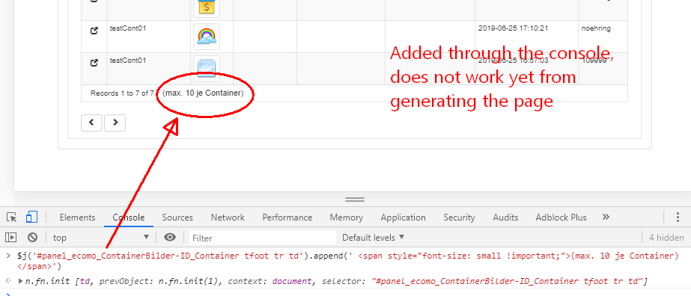
Task: Click the 'noehring' user cell
Action: click(x=596, y=28)
